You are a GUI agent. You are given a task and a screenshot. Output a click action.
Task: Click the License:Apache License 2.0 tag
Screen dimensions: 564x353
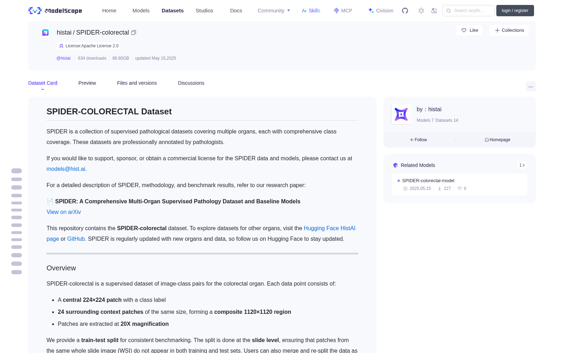pyautogui.click(x=88, y=46)
